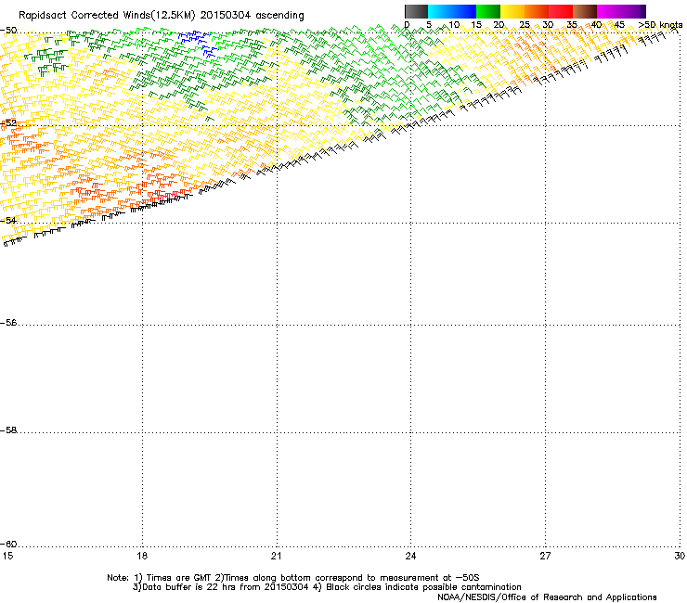Click the green 15-20 knots legend swatch
This screenshot has width=687, height=603.
coord(488,11)
